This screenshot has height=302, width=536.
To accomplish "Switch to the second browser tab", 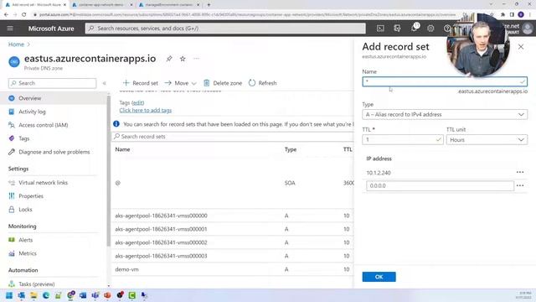I will (102, 5).
